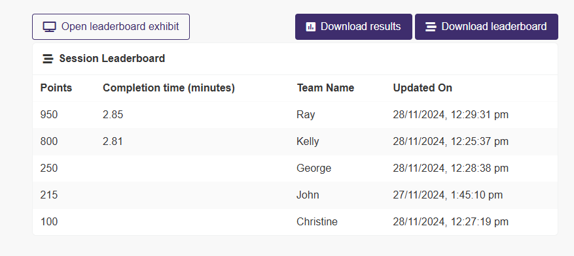Click the Team Name column header

coord(325,88)
